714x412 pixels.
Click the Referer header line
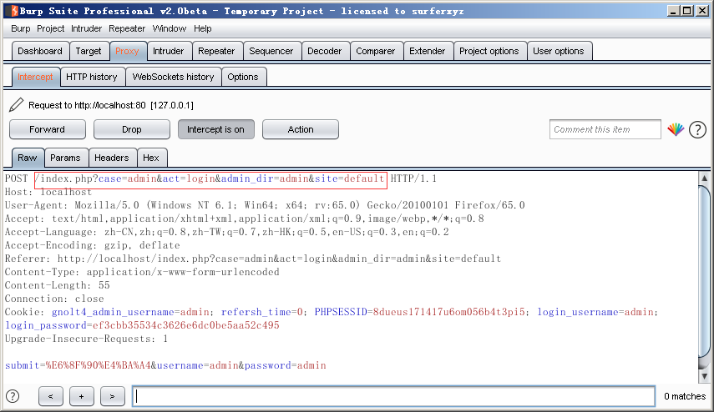(x=253, y=259)
